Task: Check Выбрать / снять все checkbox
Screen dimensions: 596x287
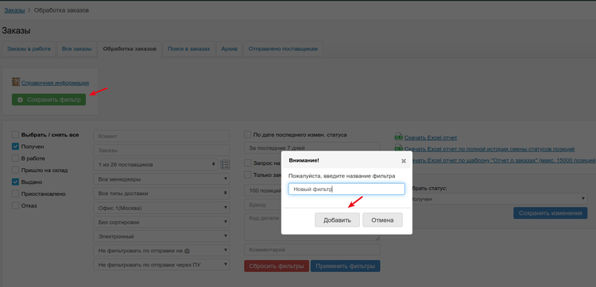Action: [15, 135]
